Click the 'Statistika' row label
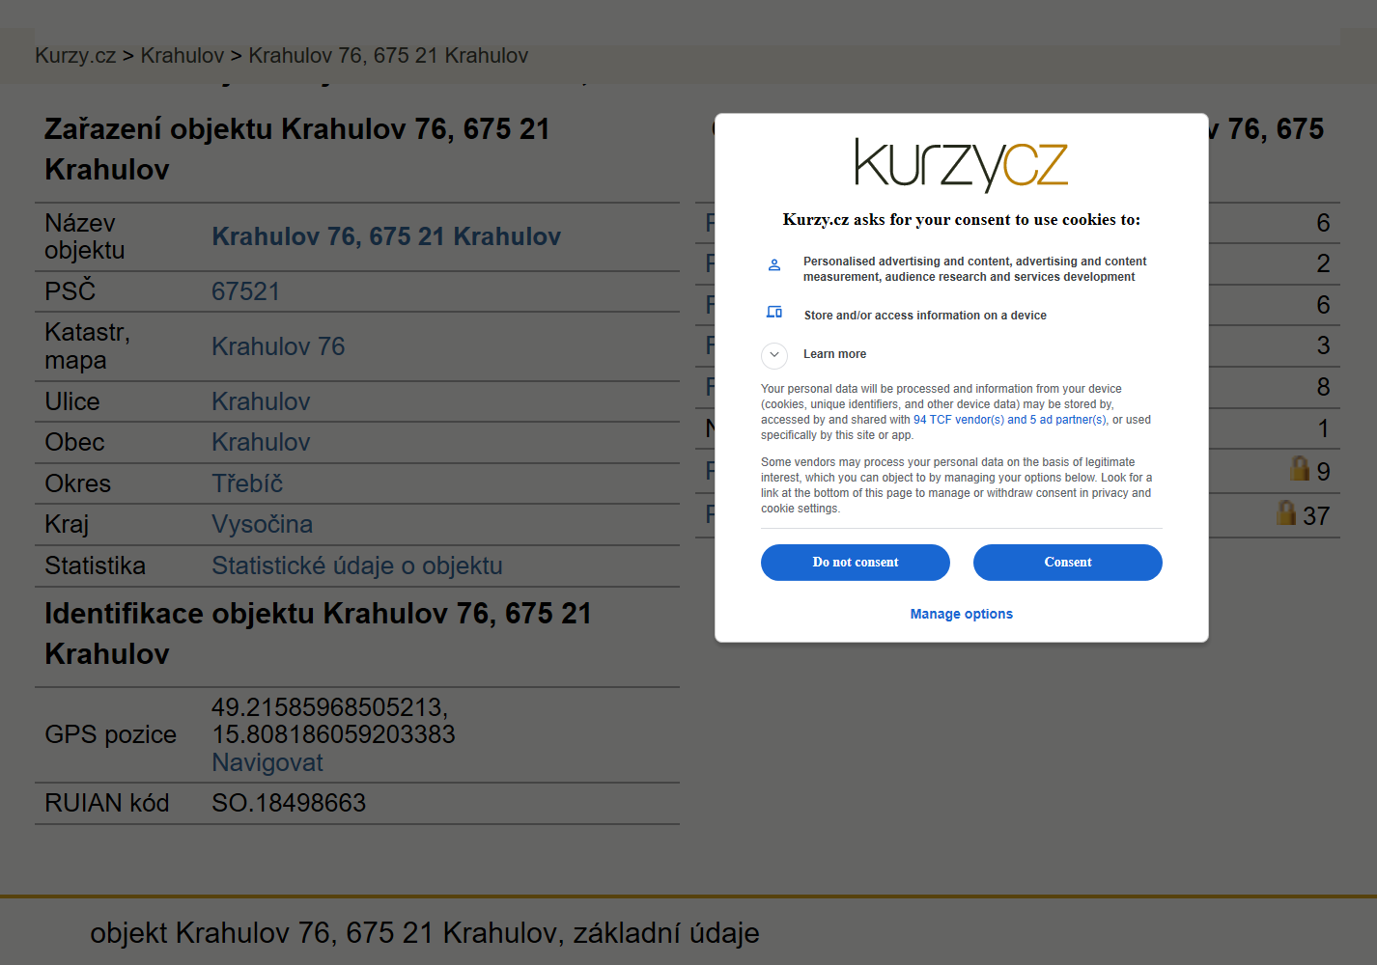Viewport: 1377px width, 965px height. click(95, 565)
